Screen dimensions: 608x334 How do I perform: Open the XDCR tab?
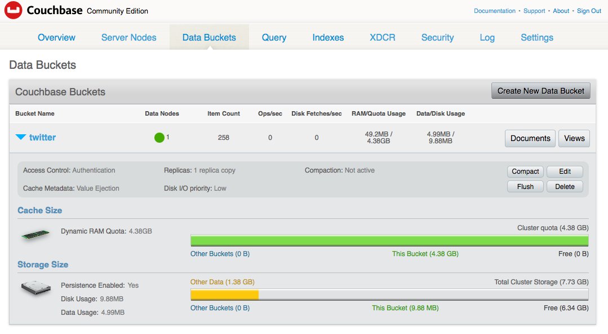pos(383,37)
